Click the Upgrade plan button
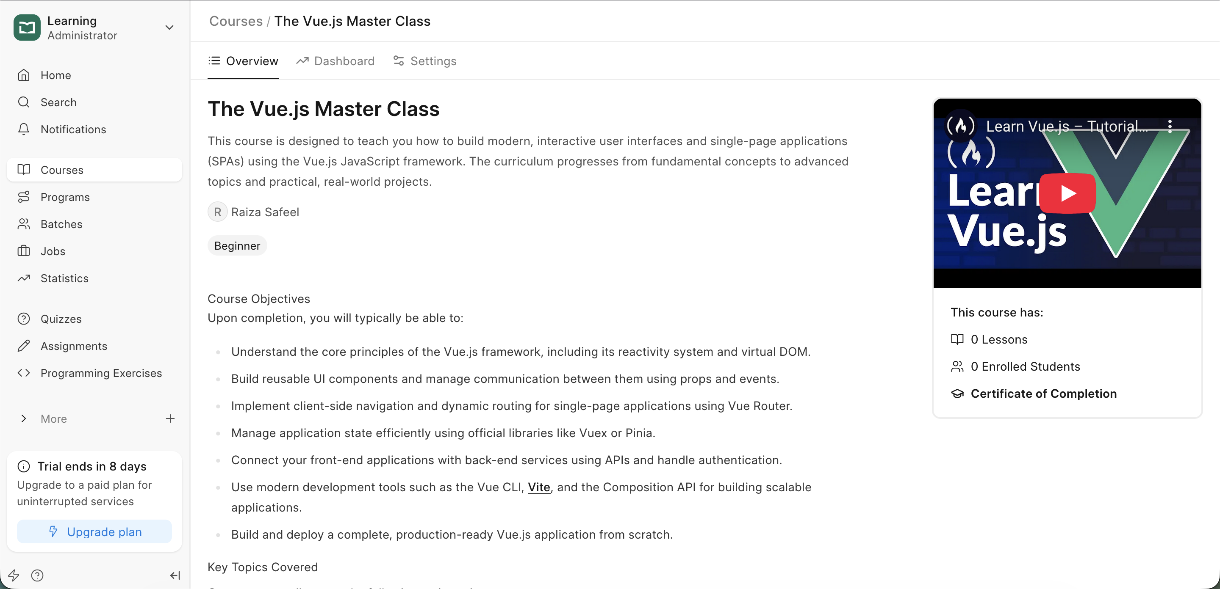1220x589 pixels. tap(94, 532)
